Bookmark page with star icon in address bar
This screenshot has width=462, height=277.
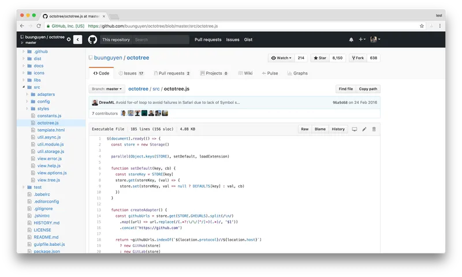[422, 26]
